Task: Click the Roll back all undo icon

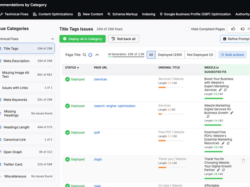Action: (113, 39)
